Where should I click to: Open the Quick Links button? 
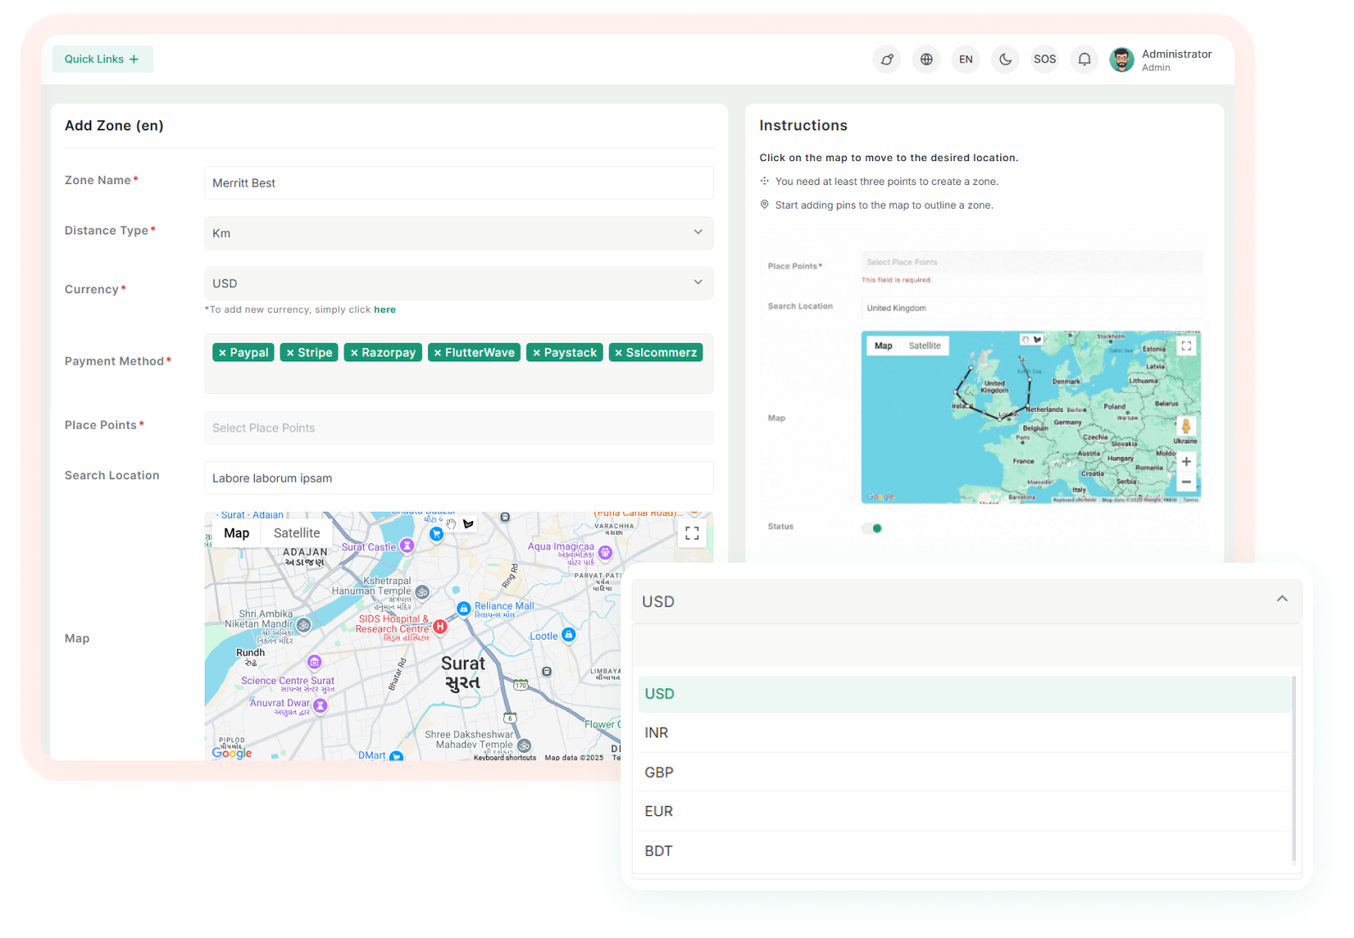click(x=102, y=60)
